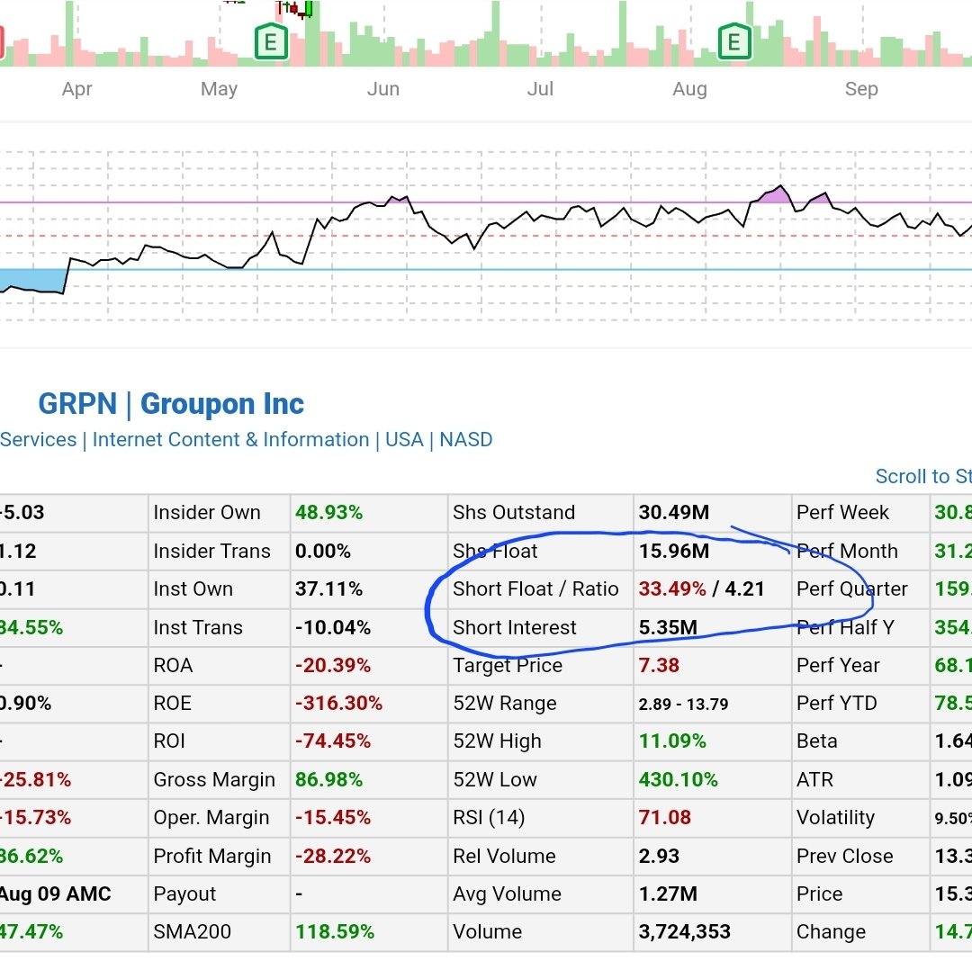Click the 71.08 RSI value

click(665, 818)
